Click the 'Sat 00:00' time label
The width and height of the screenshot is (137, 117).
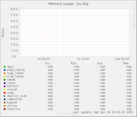pos(122,59)
